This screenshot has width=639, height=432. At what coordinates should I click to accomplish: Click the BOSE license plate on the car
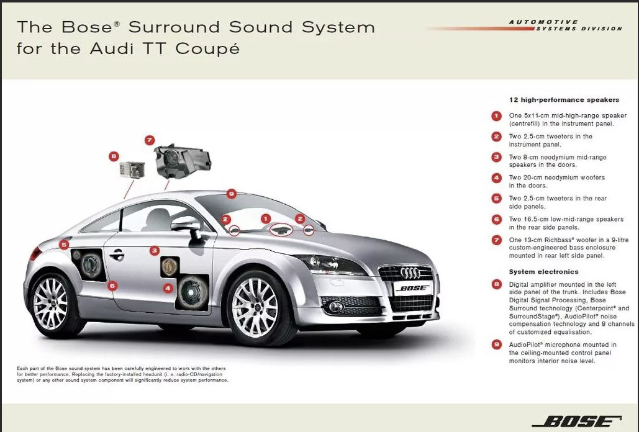(413, 288)
